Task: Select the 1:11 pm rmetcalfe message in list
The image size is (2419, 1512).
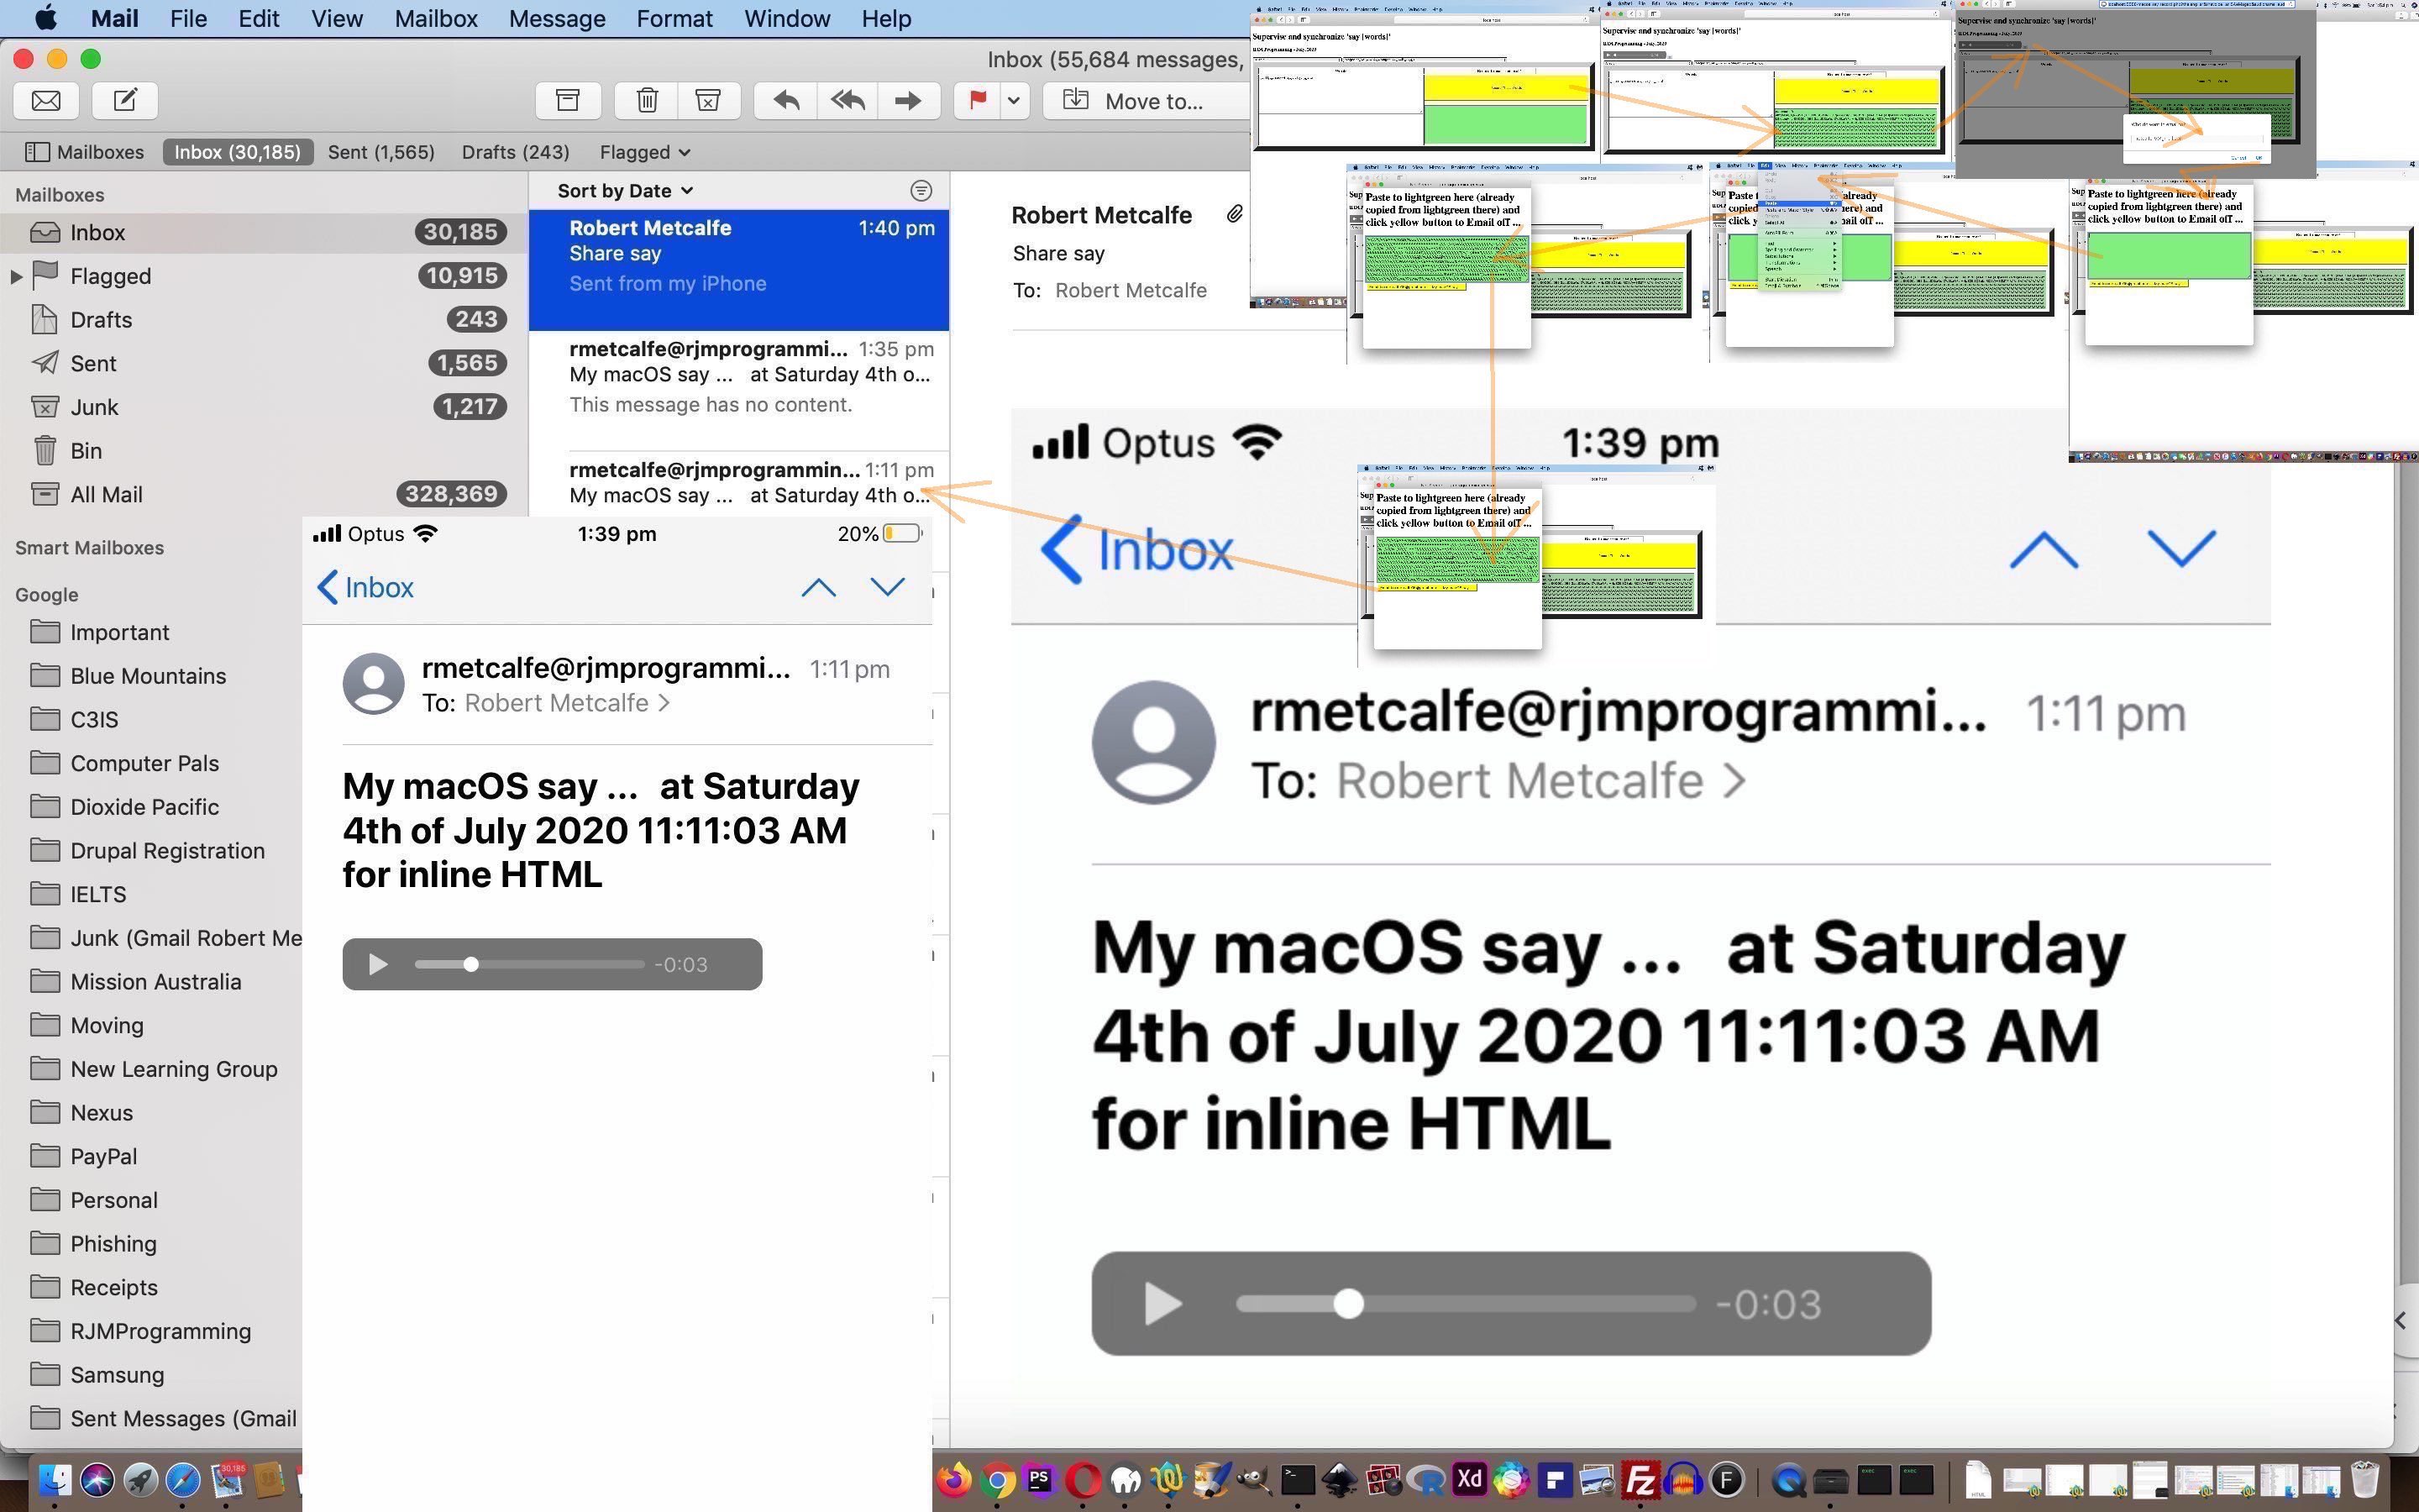Action: (738, 483)
